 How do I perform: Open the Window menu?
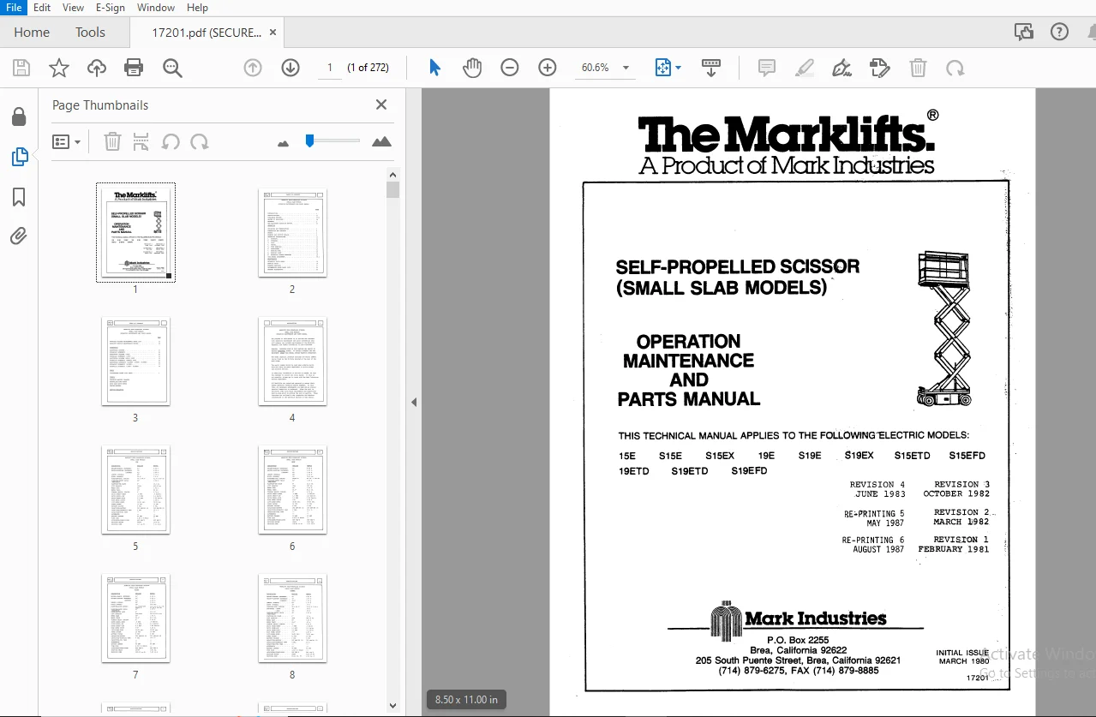pyautogui.click(x=156, y=8)
